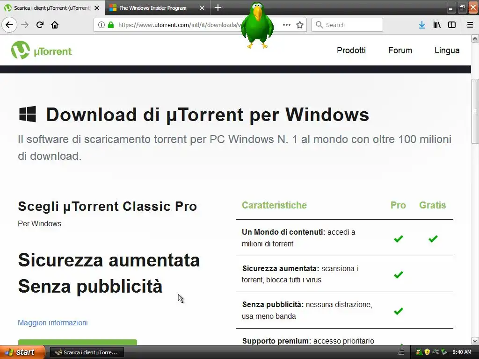
Task: Click Pro checkmark for Un Mondo di contenuti
Action: tap(399, 239)
